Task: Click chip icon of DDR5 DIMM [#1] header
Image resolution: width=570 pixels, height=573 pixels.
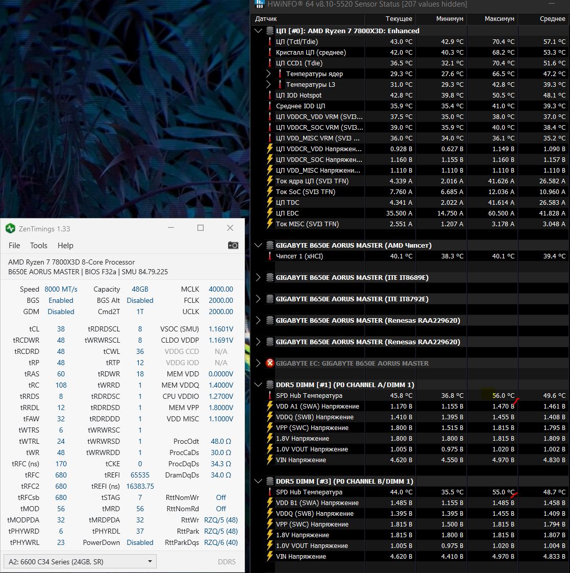Action: pyautogui.click(x=270, y=385)
